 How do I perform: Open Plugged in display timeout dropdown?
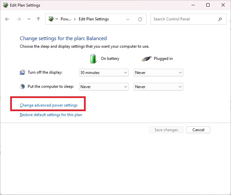[x=159, y=72]
